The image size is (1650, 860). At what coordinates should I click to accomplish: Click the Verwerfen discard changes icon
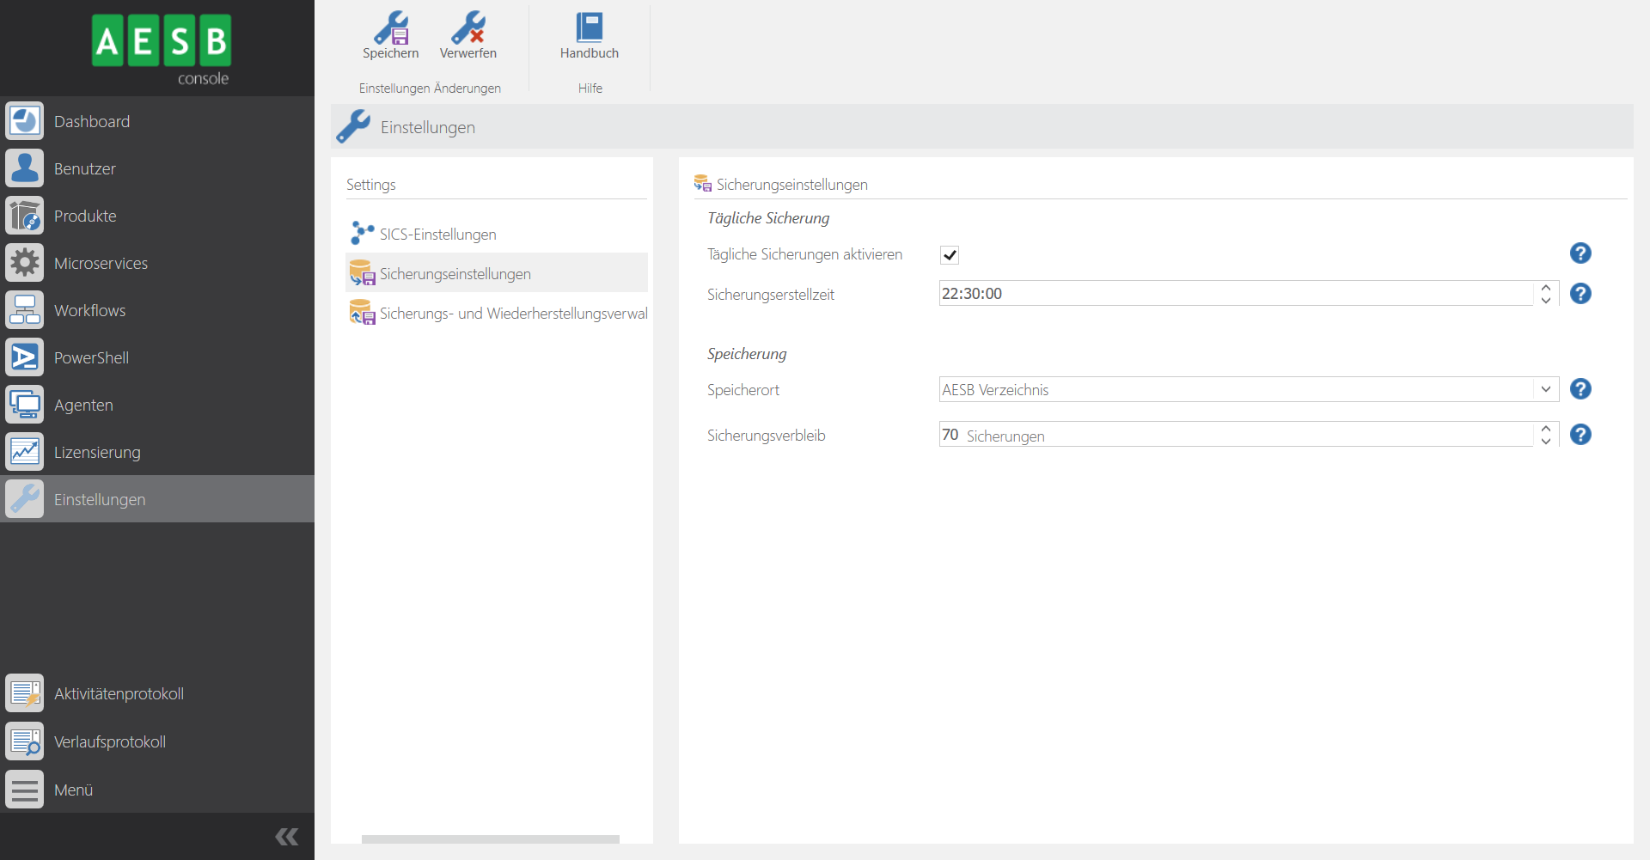pos(467,29)
